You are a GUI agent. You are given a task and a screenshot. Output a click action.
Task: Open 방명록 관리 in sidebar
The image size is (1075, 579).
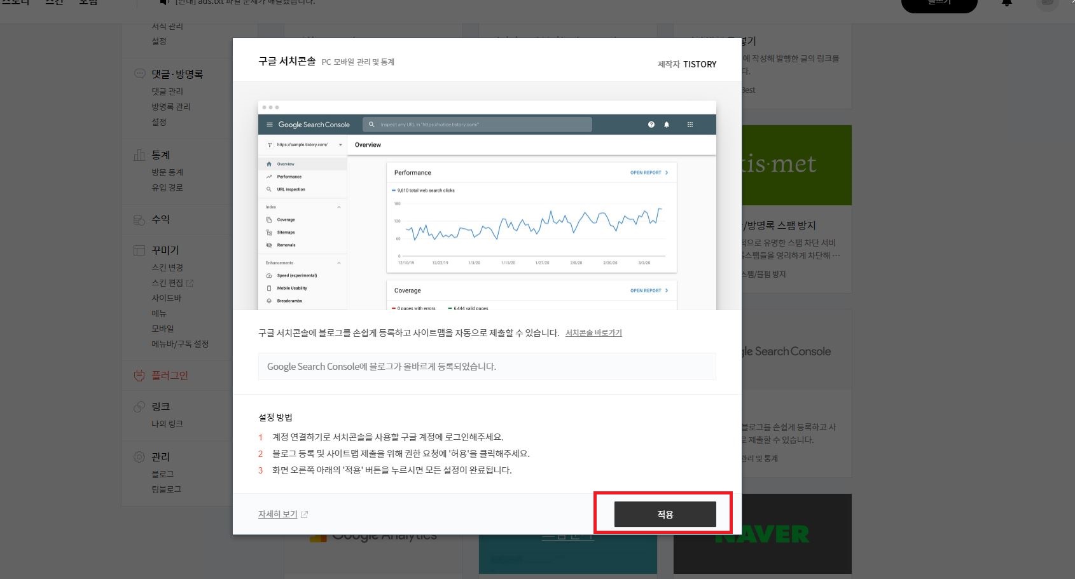point(171,107)
